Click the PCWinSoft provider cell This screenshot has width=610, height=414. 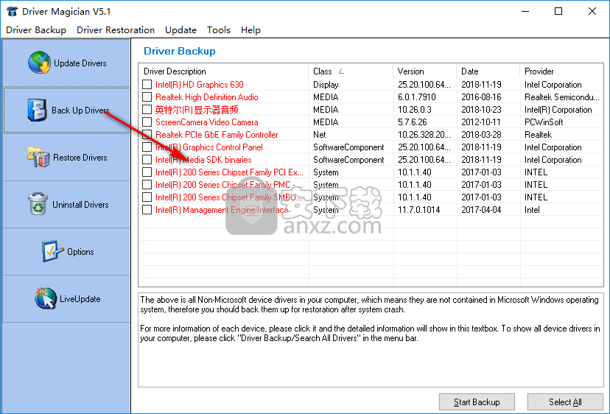pos(544,122)
